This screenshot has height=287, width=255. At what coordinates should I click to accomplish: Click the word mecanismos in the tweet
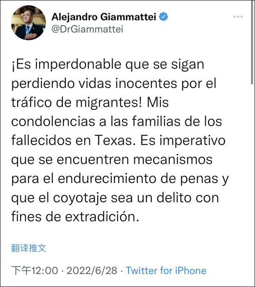173,160
